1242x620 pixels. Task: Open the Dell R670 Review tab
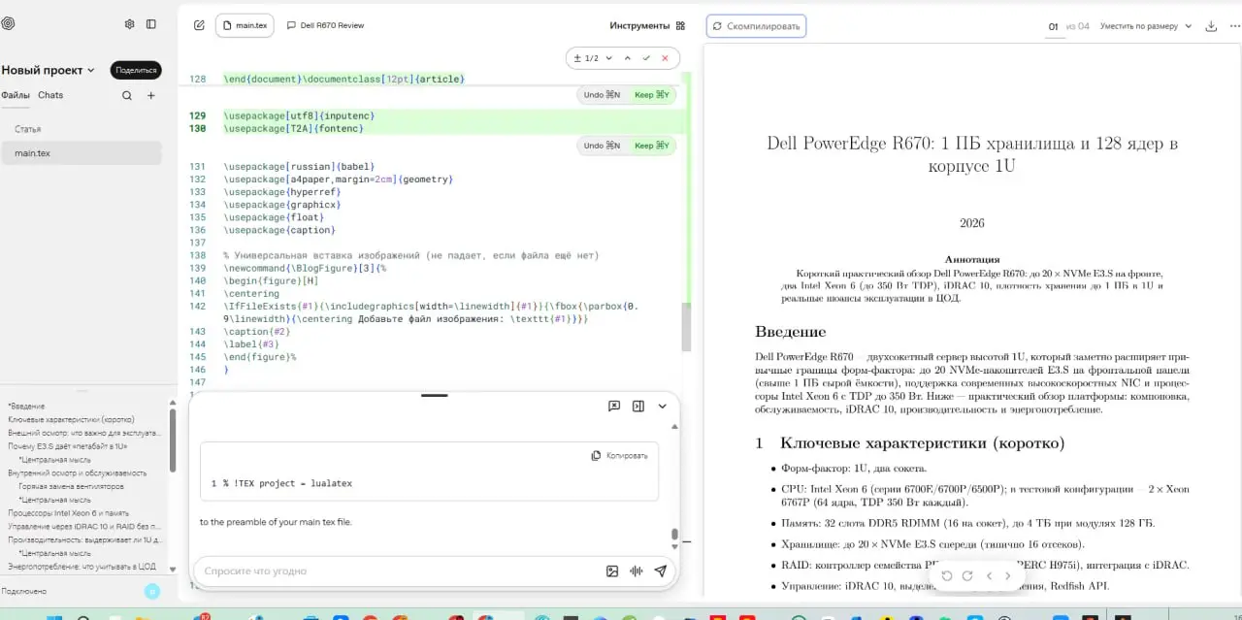(326, 25)
